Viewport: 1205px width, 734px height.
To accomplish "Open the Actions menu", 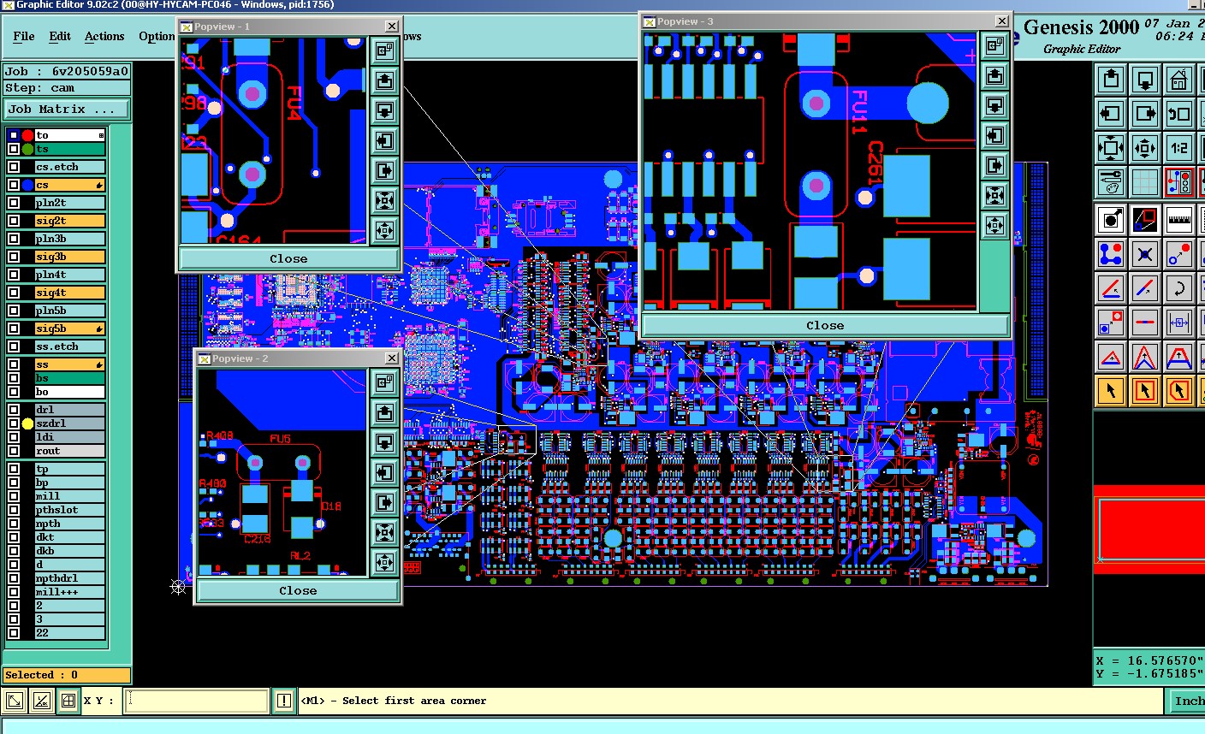I will (x=104, y=36).
